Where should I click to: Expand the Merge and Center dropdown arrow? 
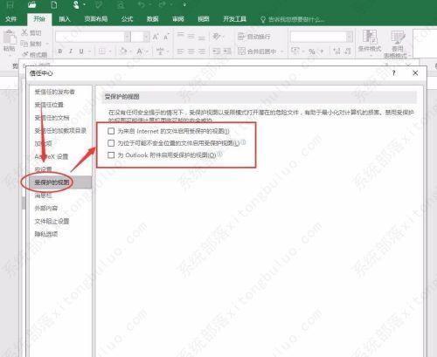[282, 51]
